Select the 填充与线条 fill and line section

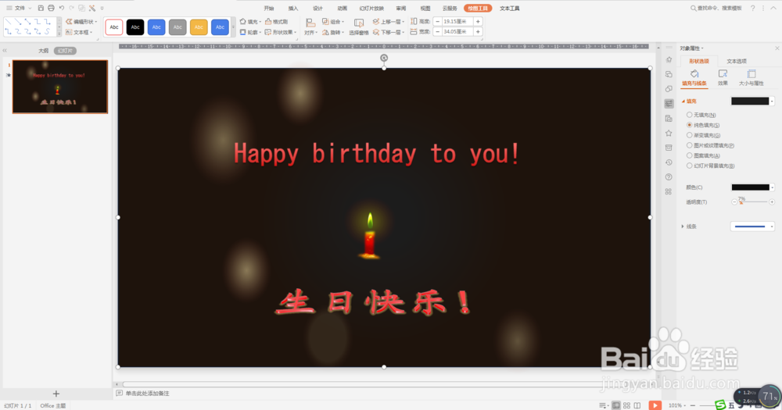pos(694,78)
